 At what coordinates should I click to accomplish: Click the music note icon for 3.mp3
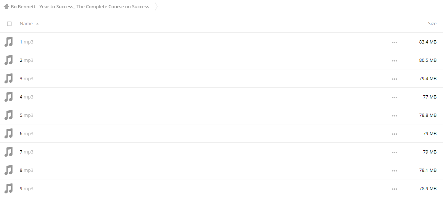[9, 78]
